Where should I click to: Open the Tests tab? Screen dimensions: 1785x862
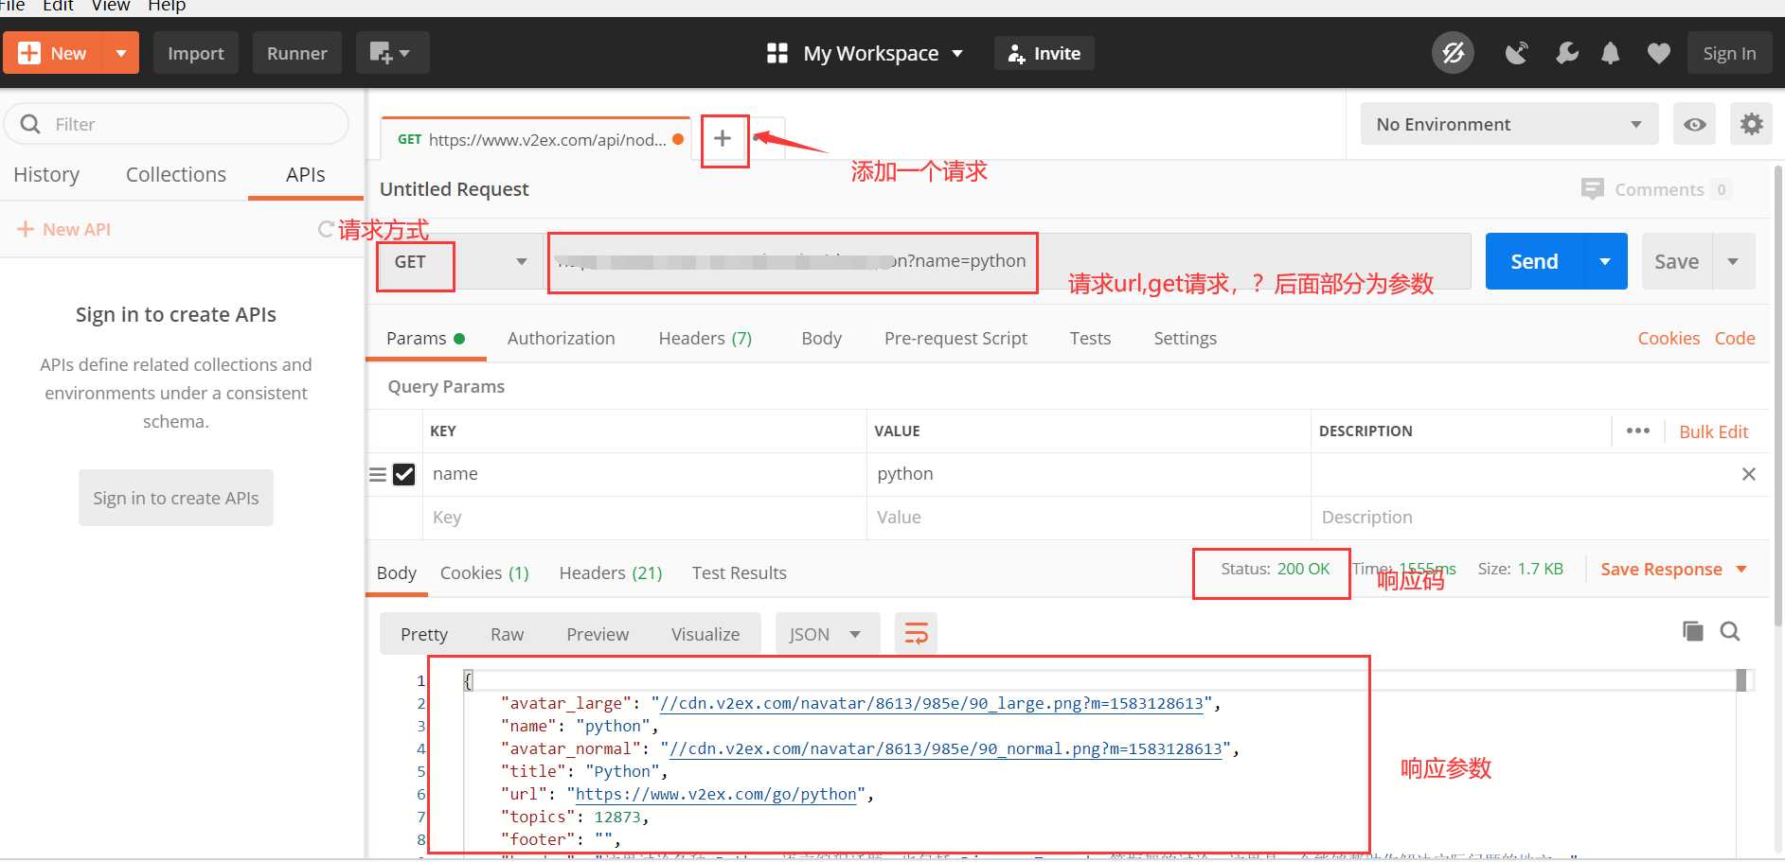coord(1090,338)
